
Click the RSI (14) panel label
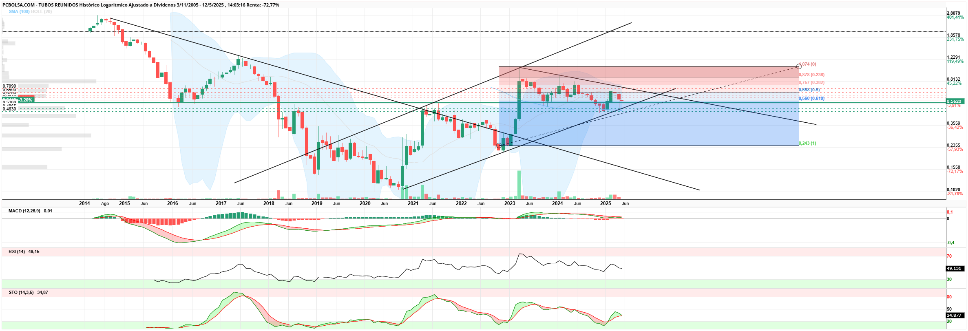17,252
